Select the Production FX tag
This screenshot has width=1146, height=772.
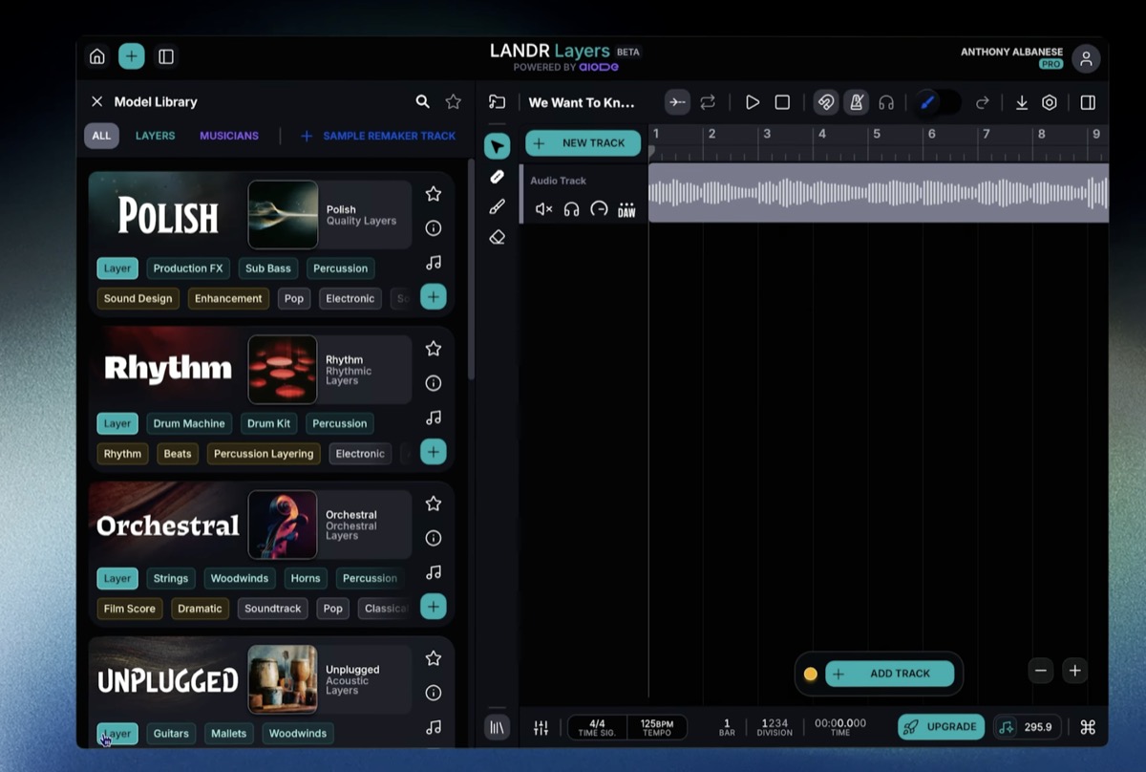pos(188,268)
